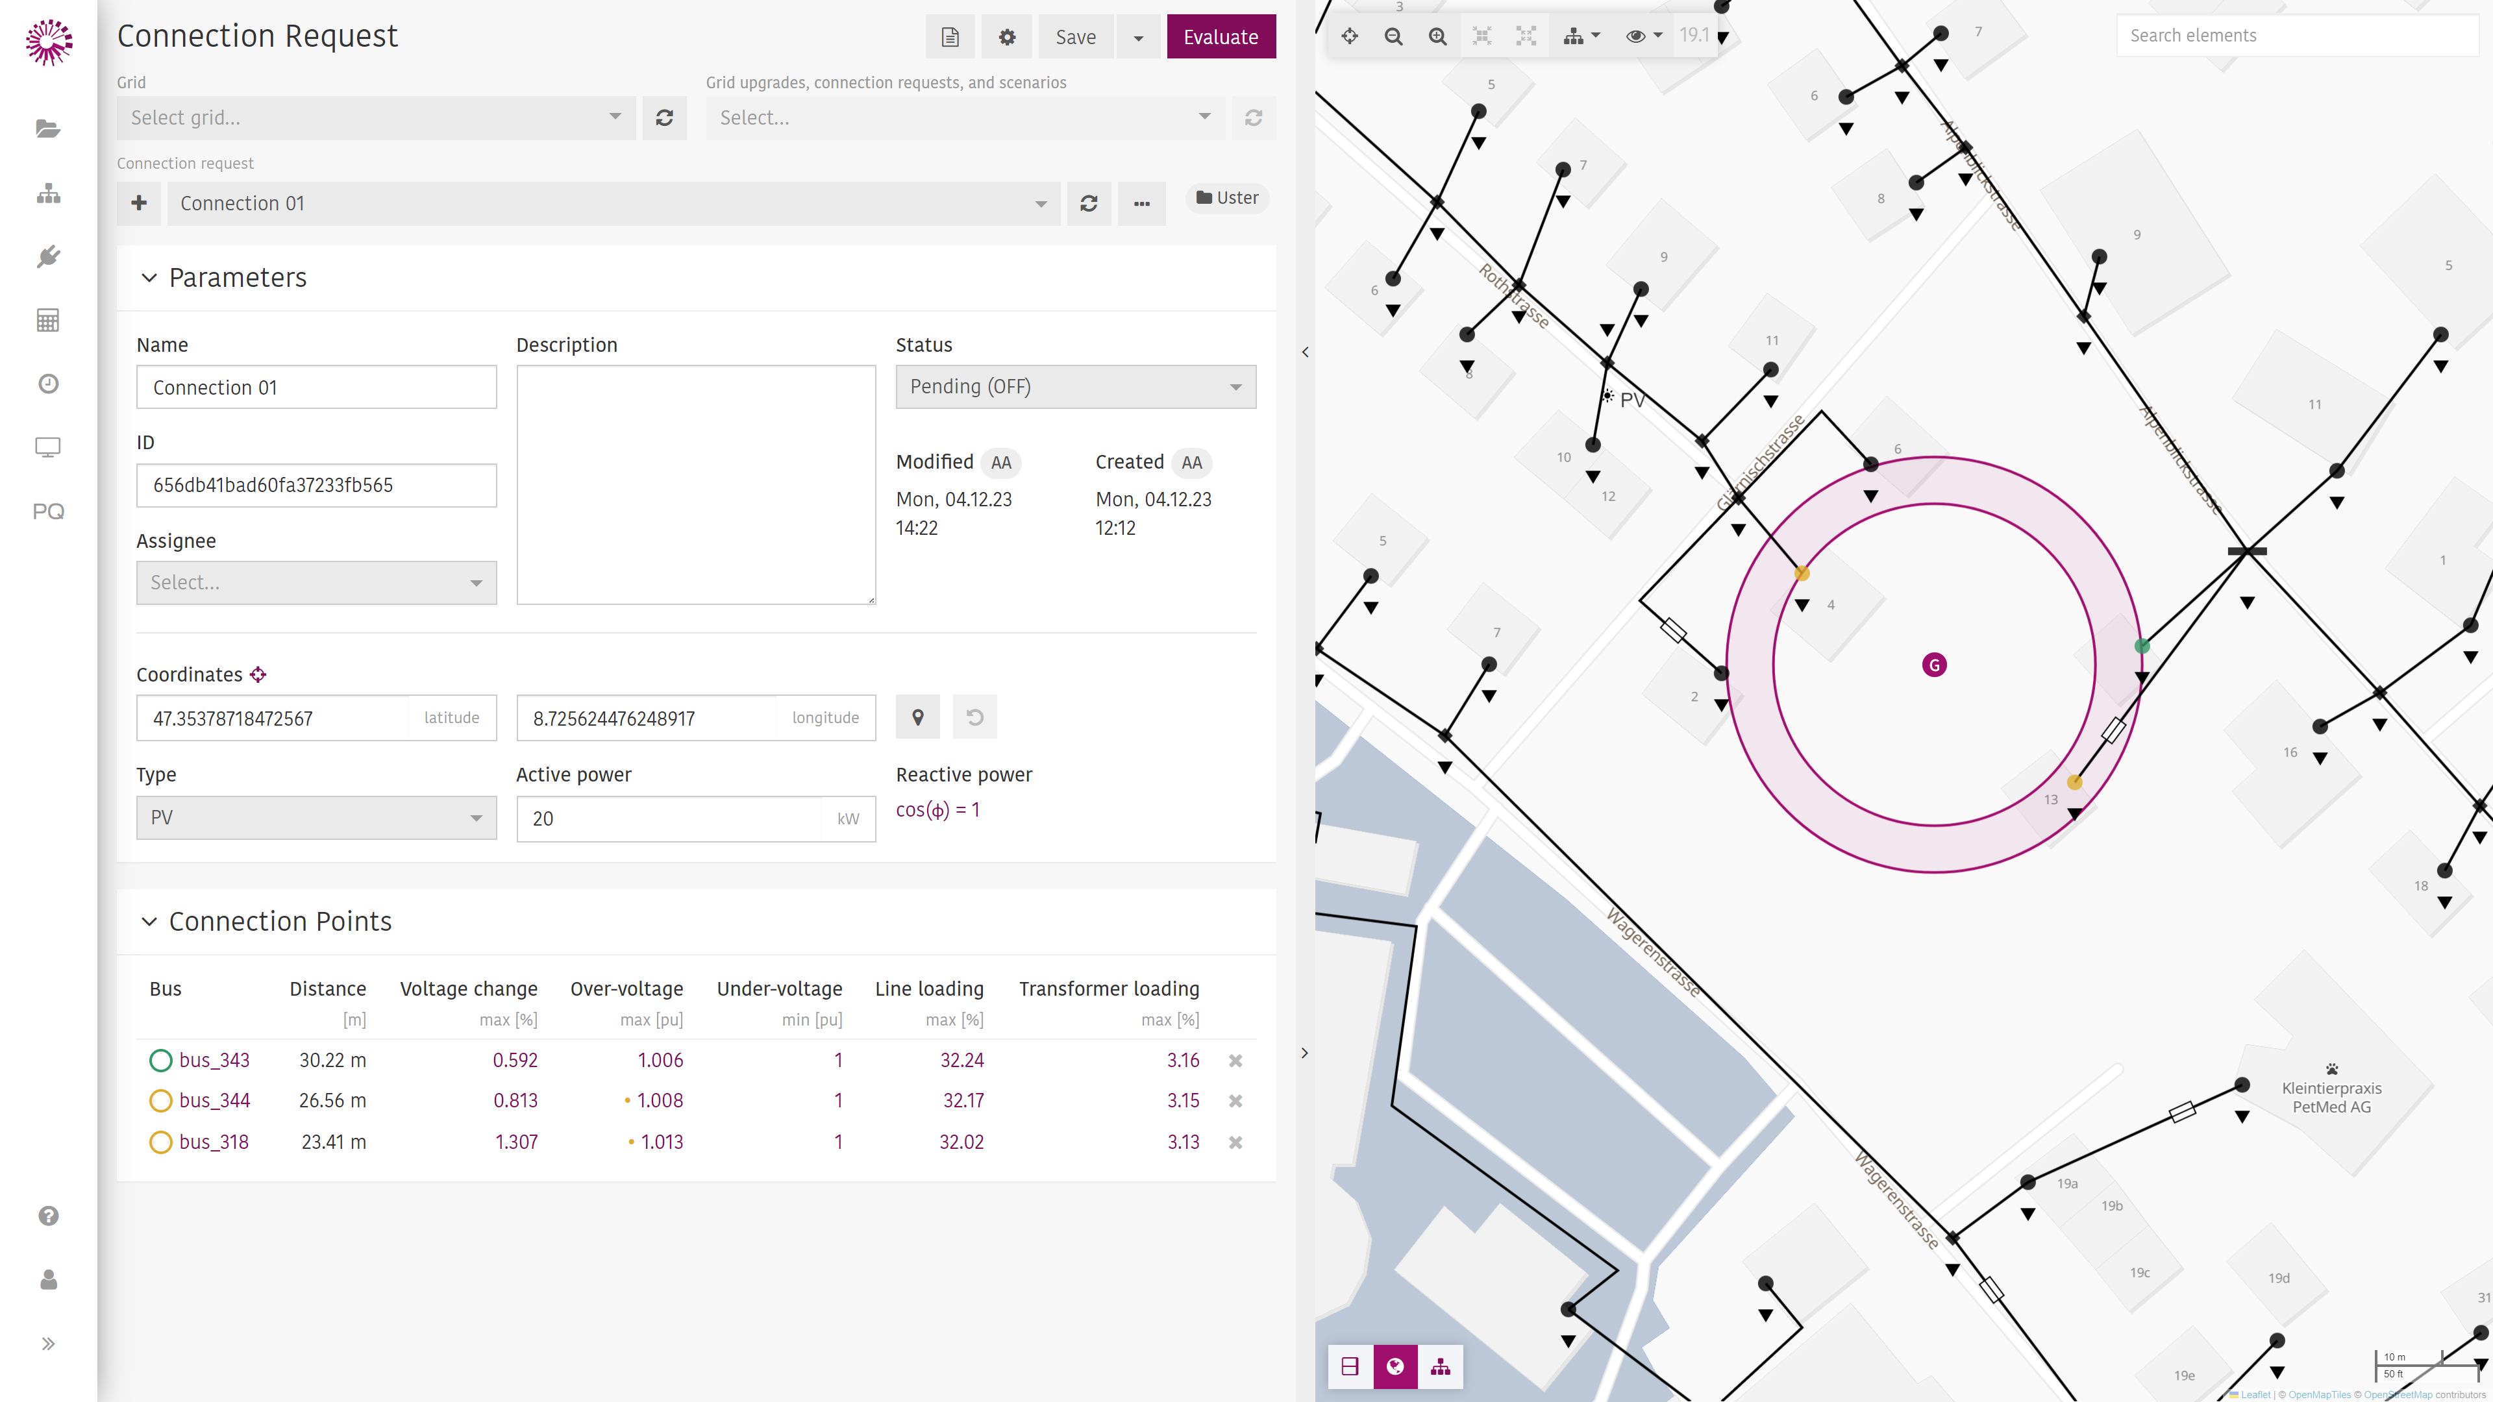This screenshot has height=1402, width=2493.
Task: Select the bus_343 connection point circle
Action: pos(160,1061)
